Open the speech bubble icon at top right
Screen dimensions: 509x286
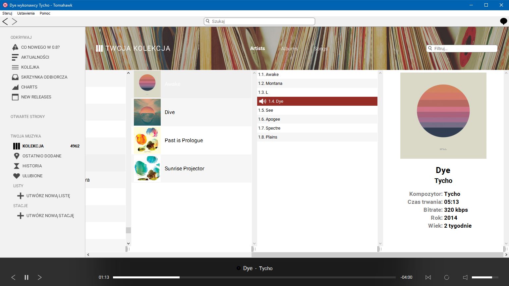503,22
